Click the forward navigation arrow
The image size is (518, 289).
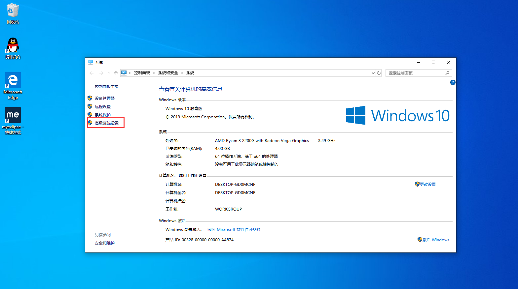coord(101,73)
